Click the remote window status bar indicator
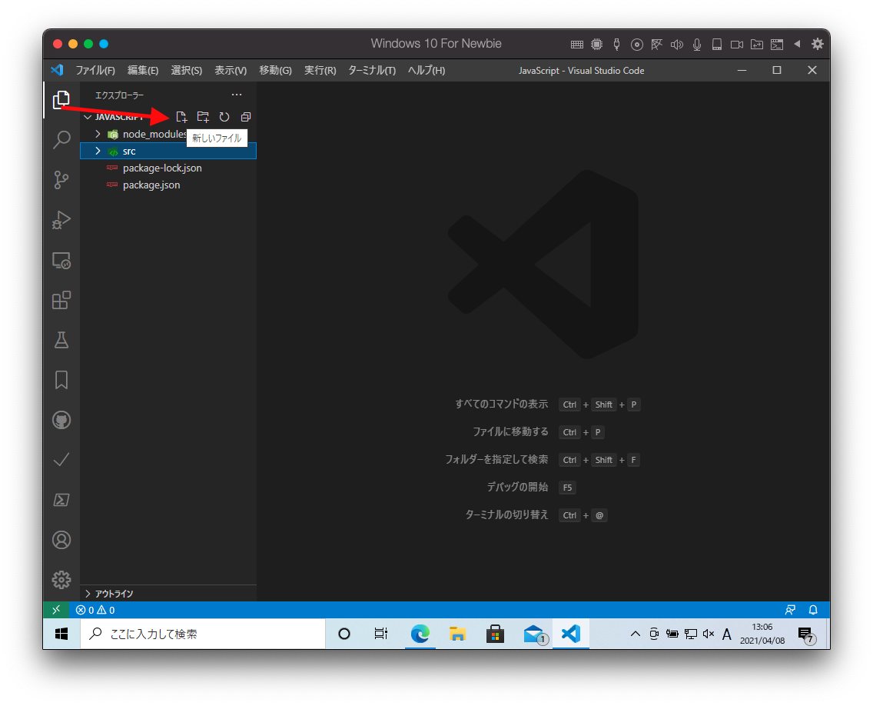Screen dimensions: 873x706 tap(56, 610)
